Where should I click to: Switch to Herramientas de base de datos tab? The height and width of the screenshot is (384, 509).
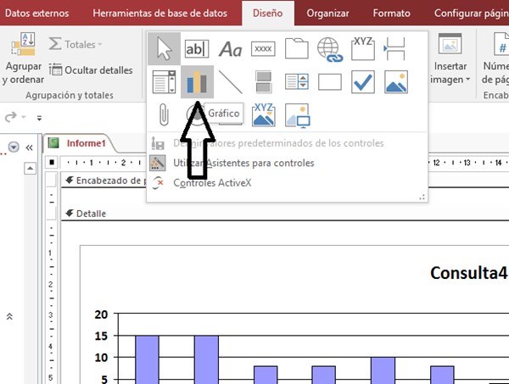point(159,13)
